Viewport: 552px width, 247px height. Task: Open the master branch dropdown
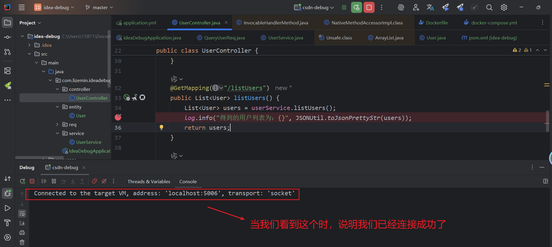(x=99, y=7)
